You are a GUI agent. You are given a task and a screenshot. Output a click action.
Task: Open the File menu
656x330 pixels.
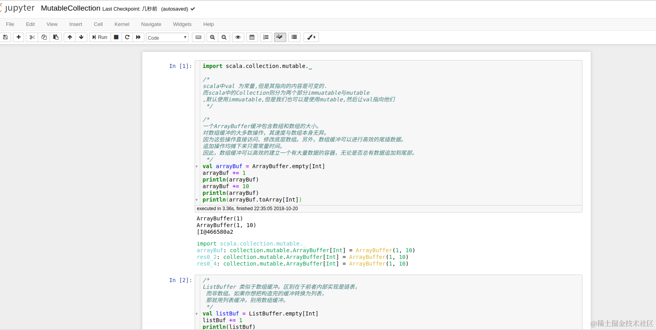click(x=10, y=24)
